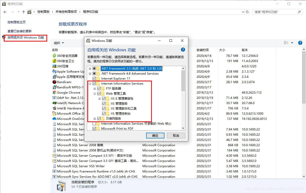This screenshot has width=306, height=193.
Task: Open 控制面板主页 link
Action: (17, 22)
